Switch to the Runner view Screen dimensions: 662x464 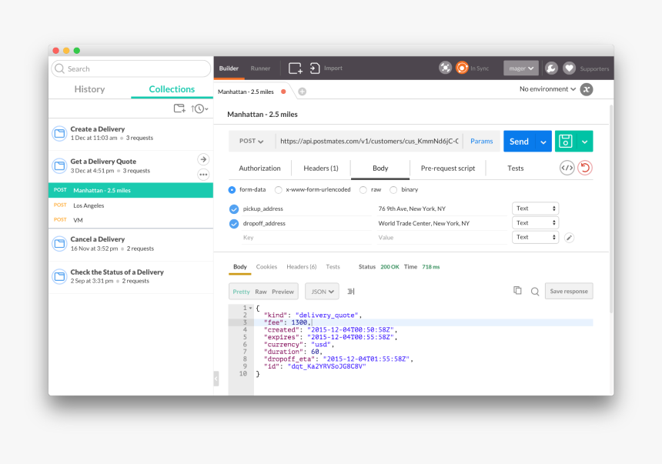[x=260, y=68]
